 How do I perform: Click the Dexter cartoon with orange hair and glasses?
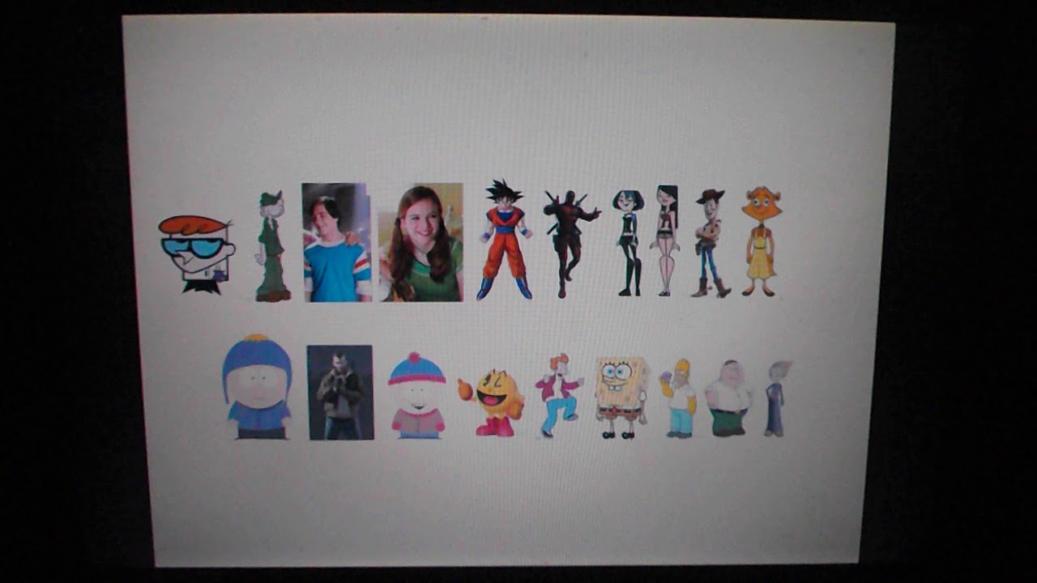click(x=196, y=254)
